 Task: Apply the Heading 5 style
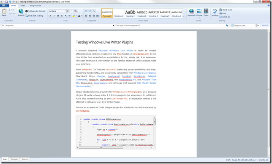[165, 13]
